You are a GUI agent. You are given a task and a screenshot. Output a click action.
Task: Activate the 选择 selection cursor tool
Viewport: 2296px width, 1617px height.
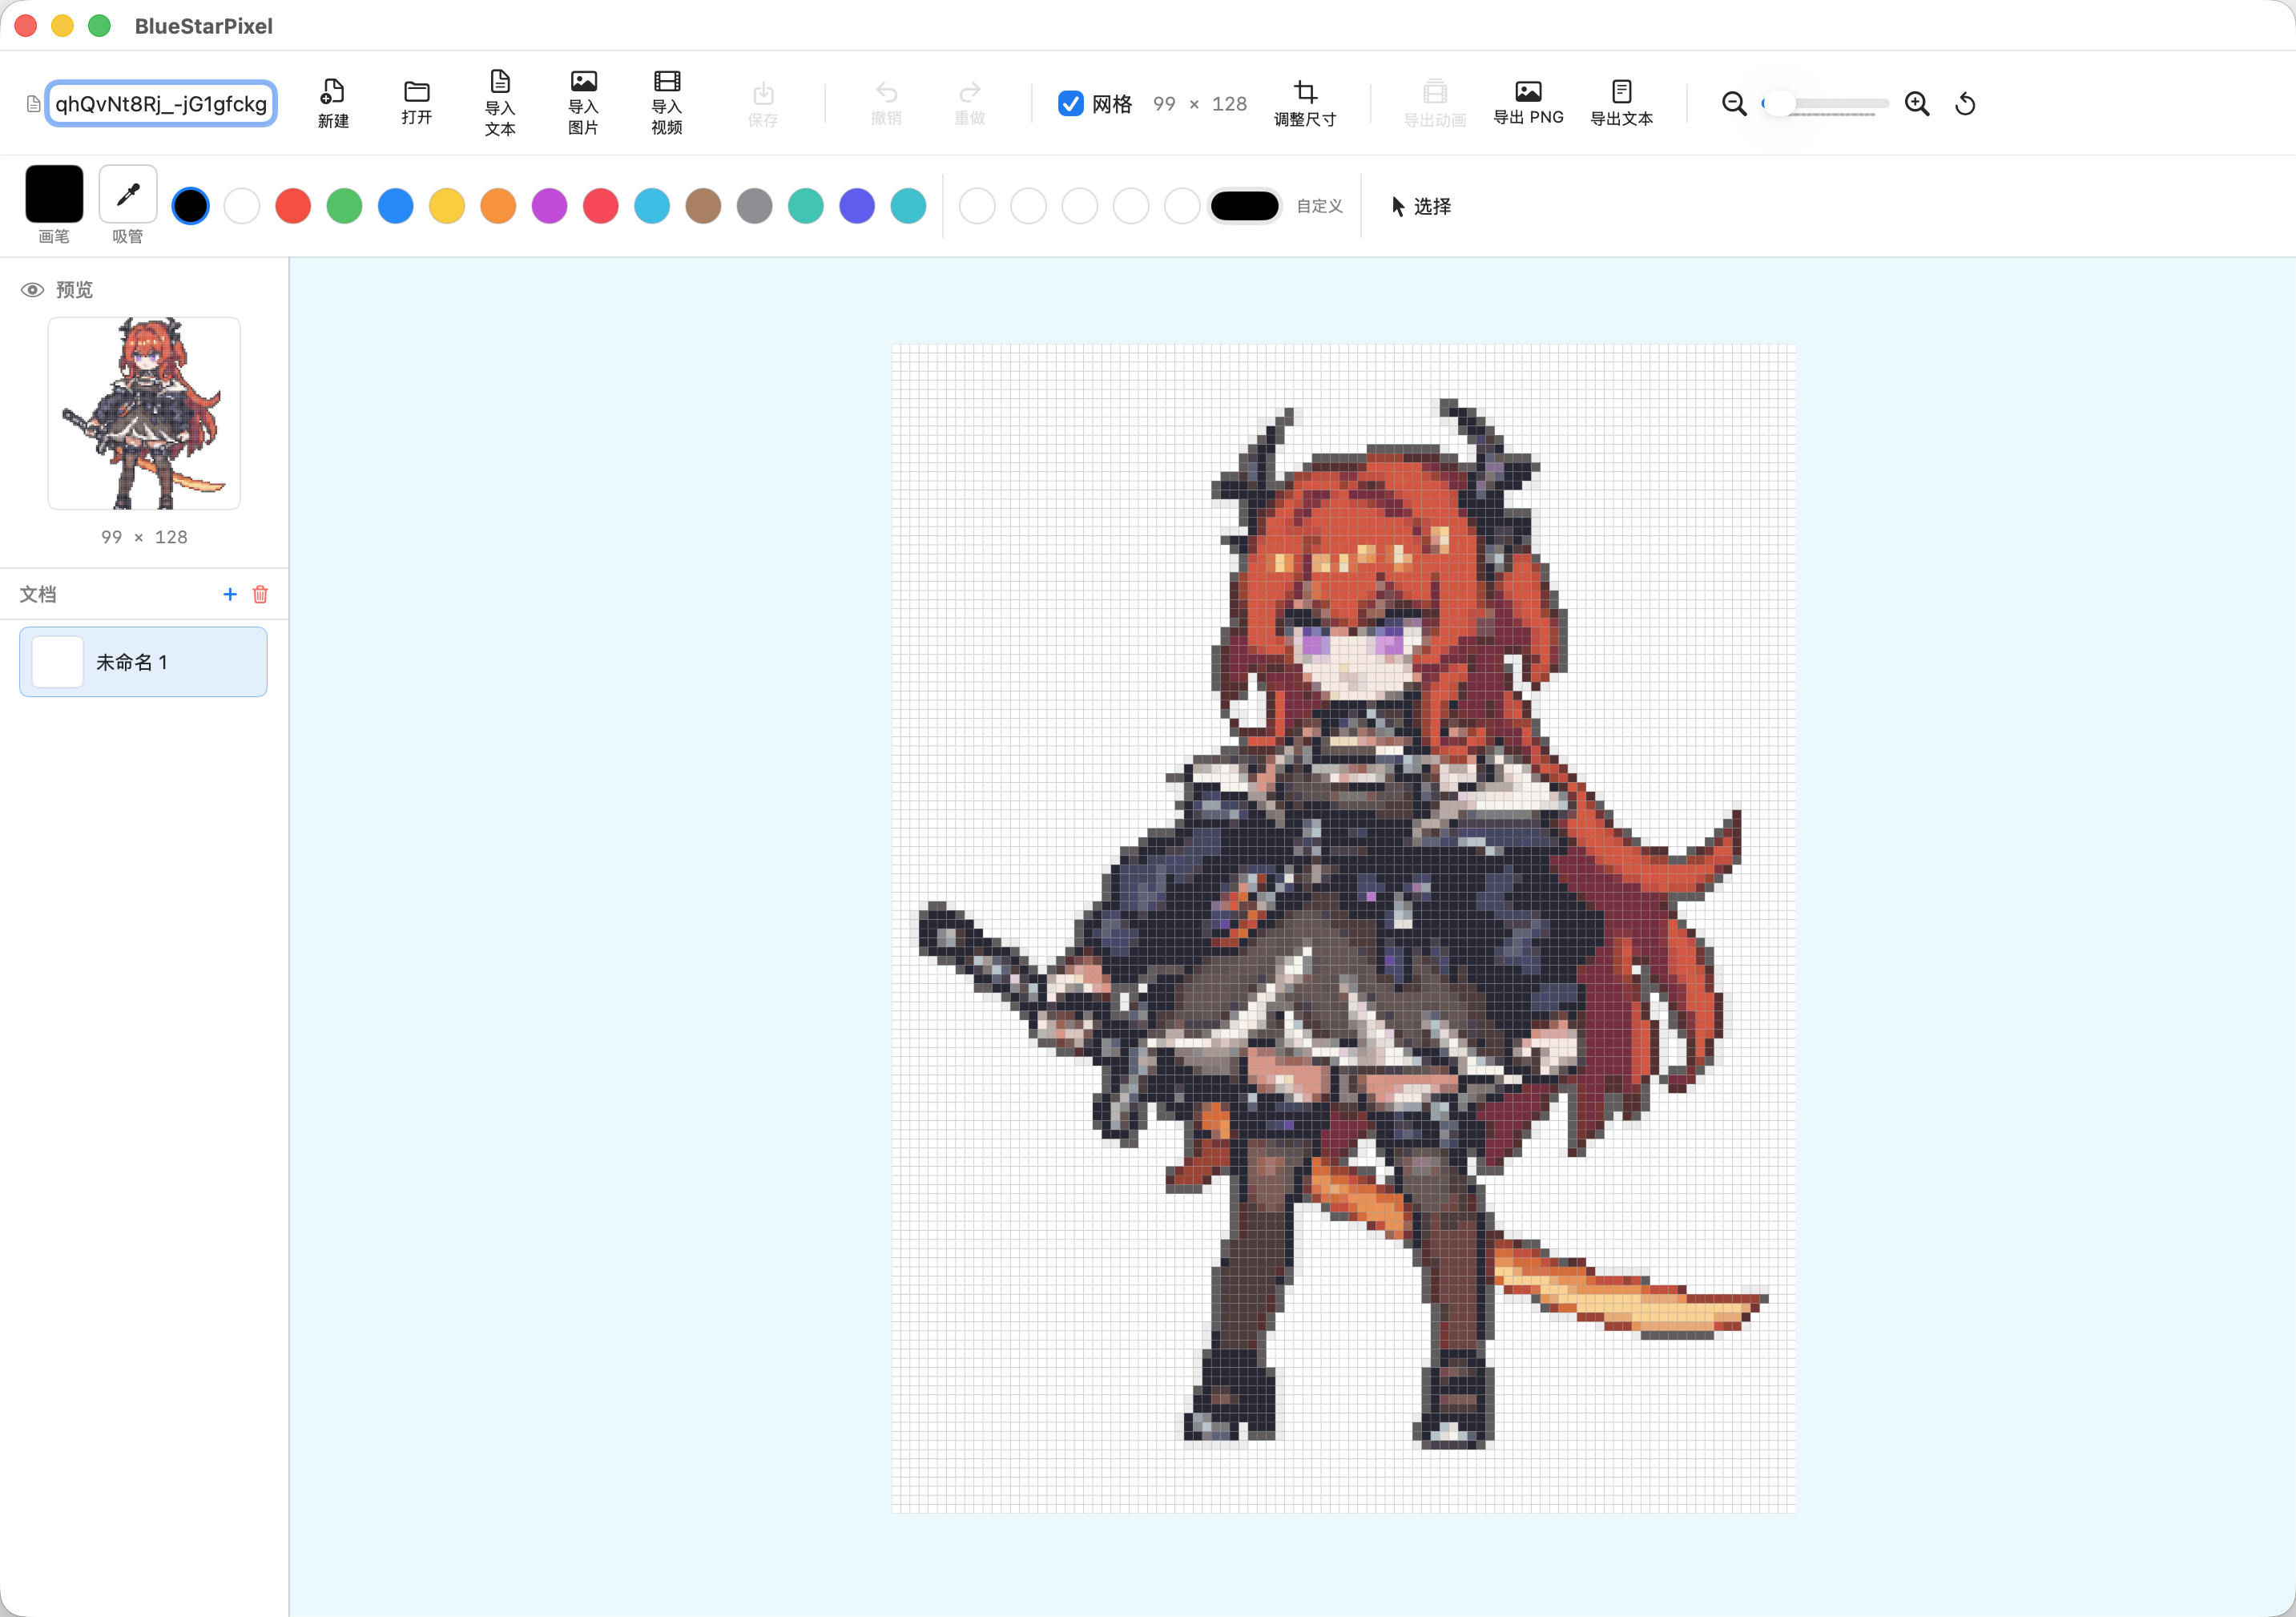click(x=1421, y=206)
